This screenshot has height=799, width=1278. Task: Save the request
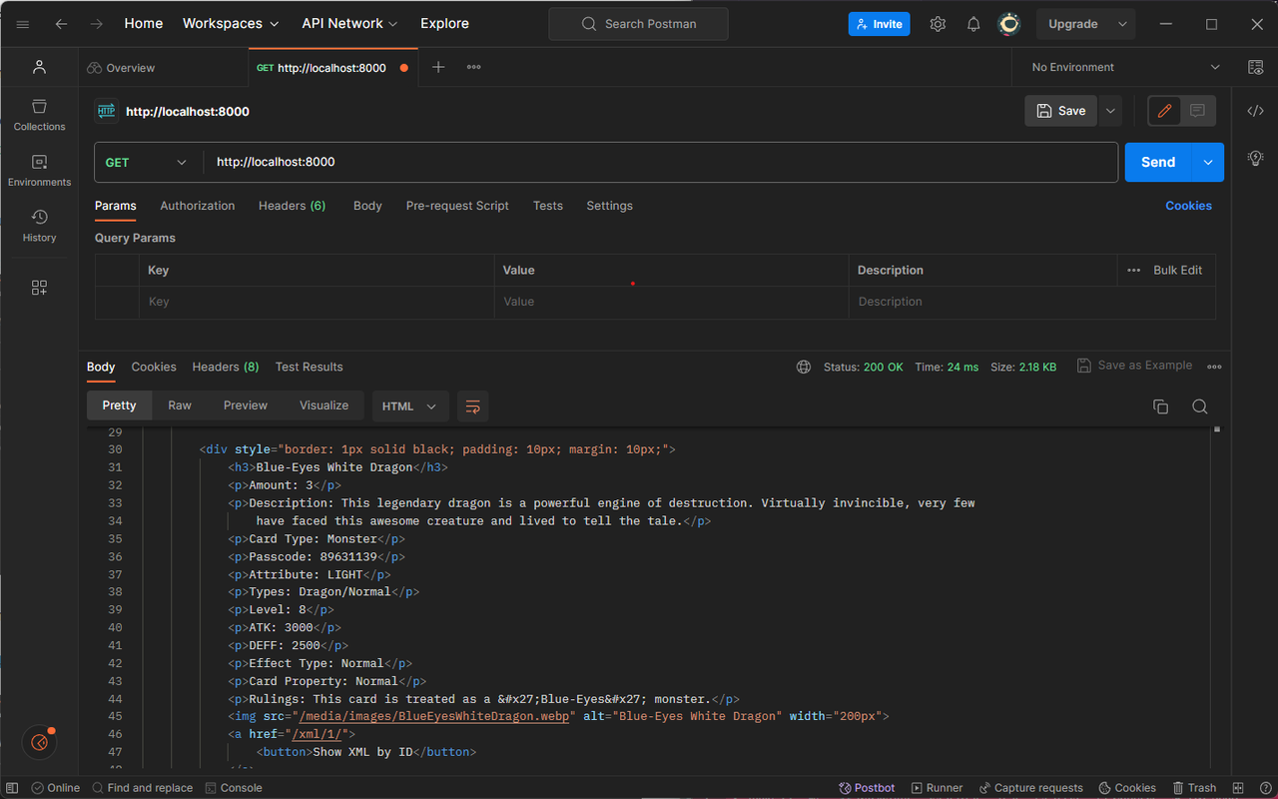pyautogui.click(x=1060, y=111)
